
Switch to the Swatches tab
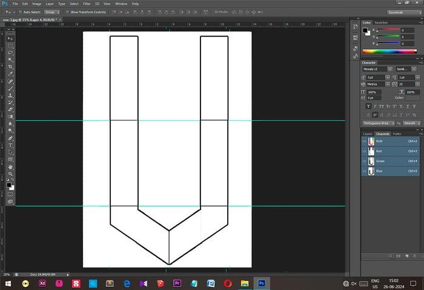pyautogui.click(x=381, y=22)
